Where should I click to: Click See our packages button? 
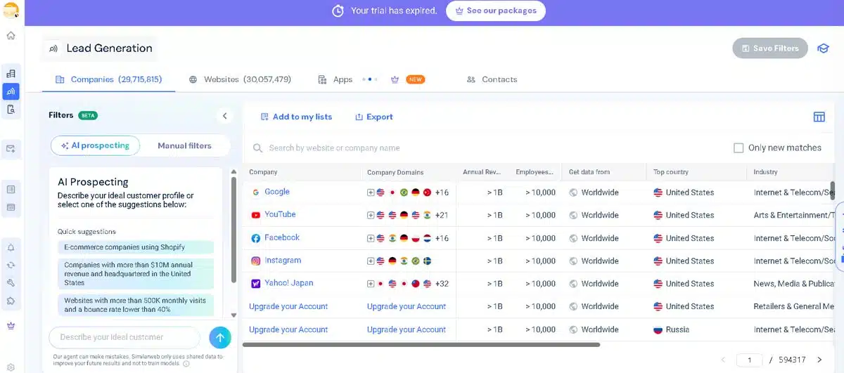pyautogui.click(x=496, y=11)
